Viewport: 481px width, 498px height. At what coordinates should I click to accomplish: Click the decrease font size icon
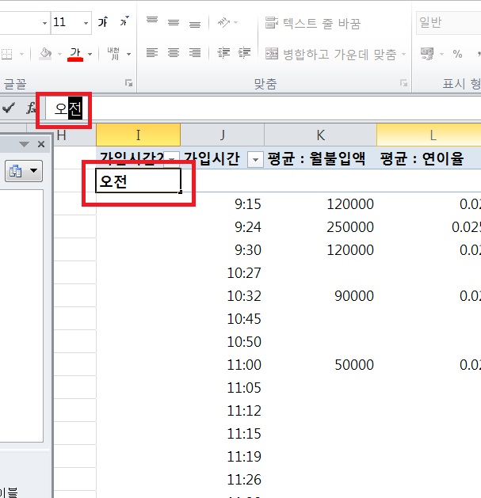point(123,23)
